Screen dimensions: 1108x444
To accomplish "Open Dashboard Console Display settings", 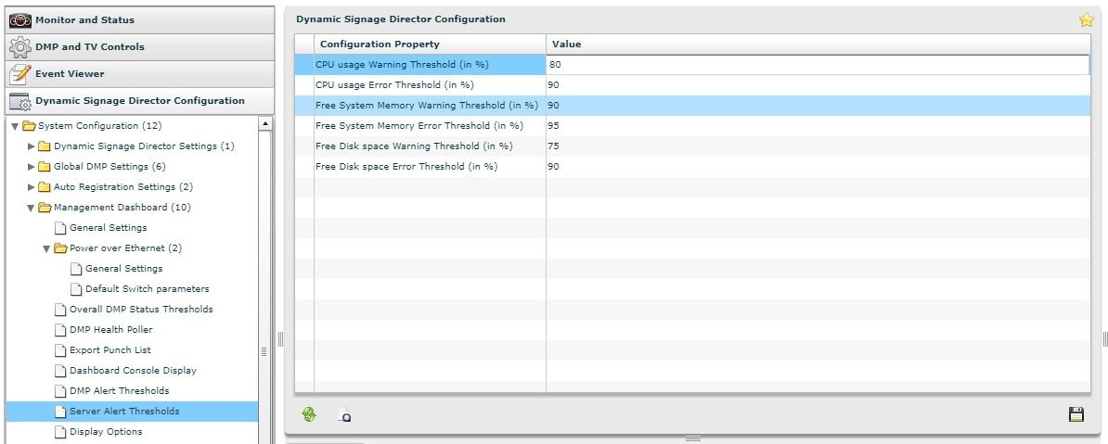I will point(133,371).
